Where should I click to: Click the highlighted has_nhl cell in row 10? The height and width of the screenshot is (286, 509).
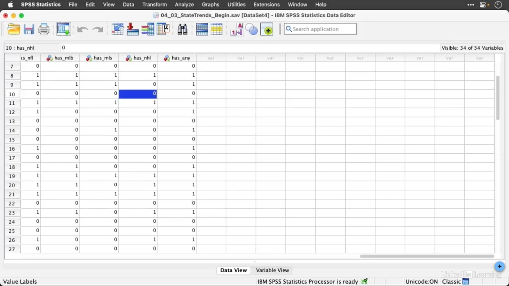click(x=138, y=94)
